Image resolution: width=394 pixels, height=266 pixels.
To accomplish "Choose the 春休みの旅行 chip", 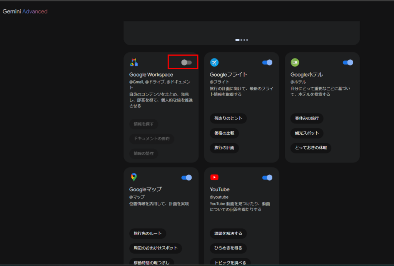I will tap(307, 119).
